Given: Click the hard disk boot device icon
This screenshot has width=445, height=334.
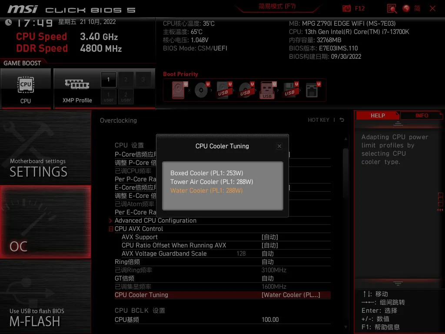Looking at the screenshot, I should click(179, 90).
